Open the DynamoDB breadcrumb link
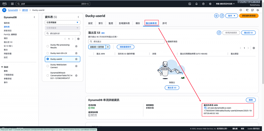The width and height of the screenshot is (264, 131). [13, 10]
